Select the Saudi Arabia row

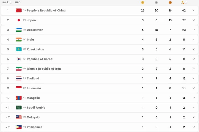tap(99, 107)
